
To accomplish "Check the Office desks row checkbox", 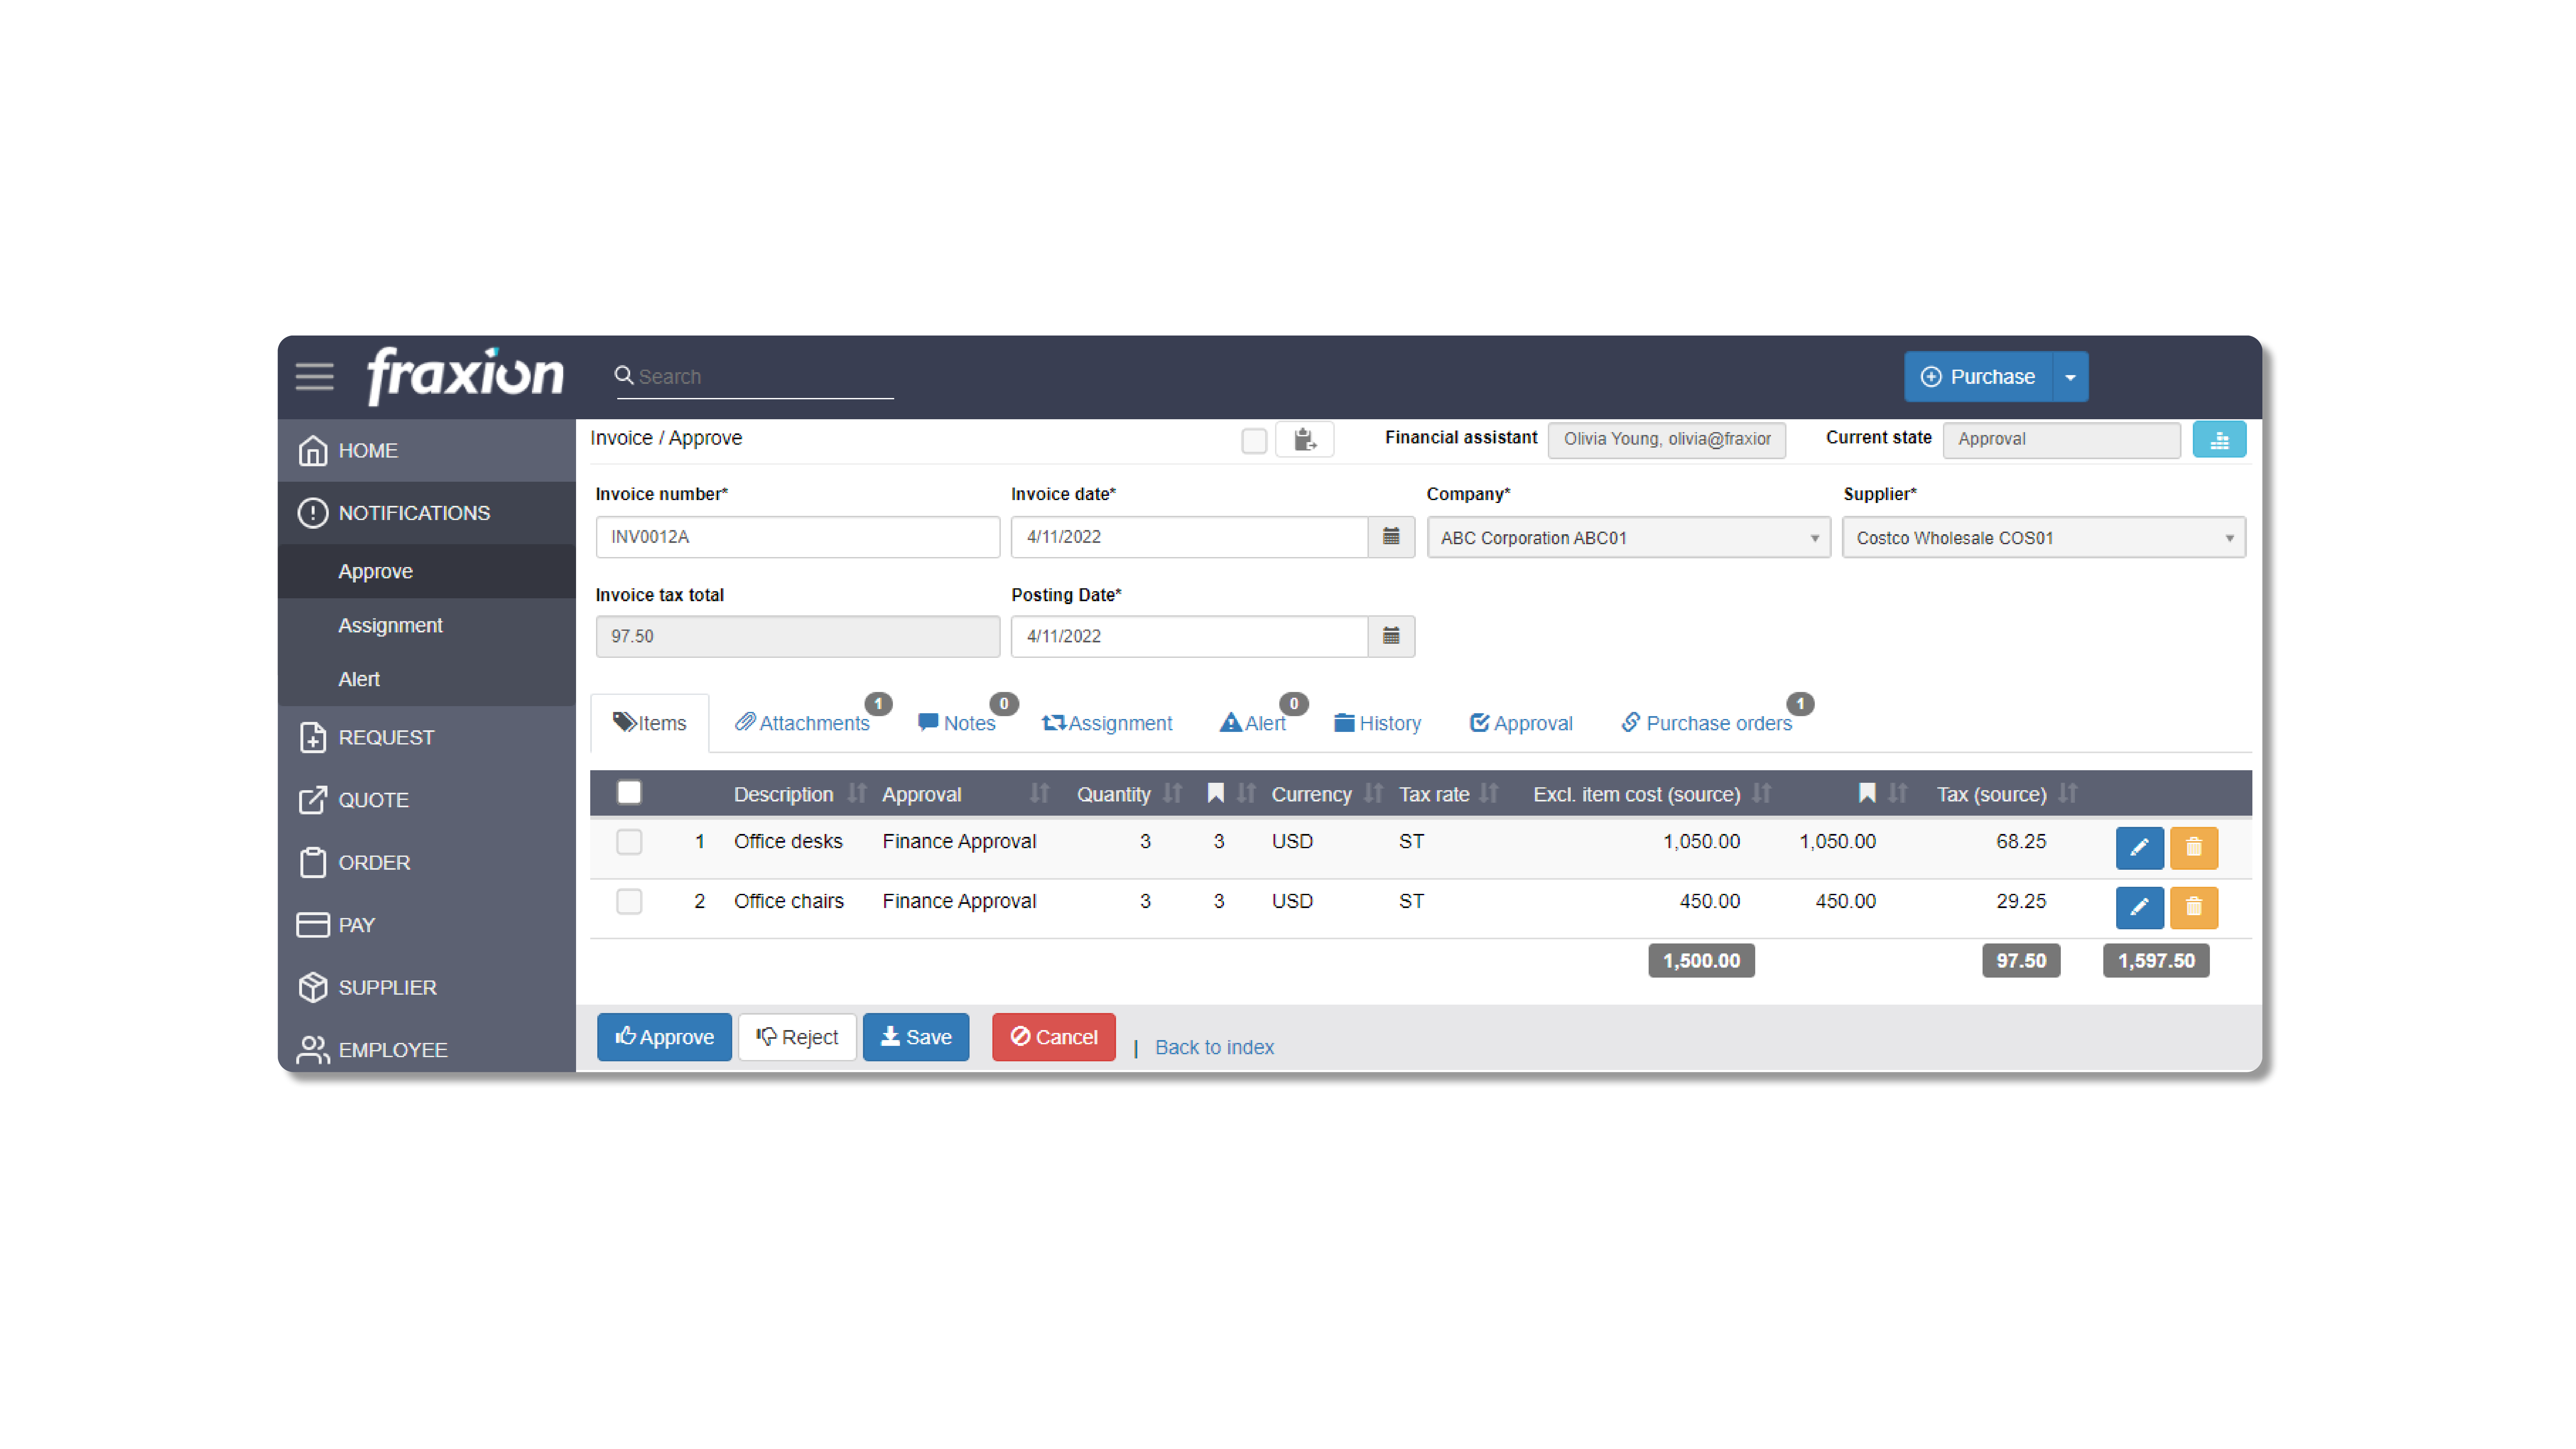I will (x=629, y=842).
